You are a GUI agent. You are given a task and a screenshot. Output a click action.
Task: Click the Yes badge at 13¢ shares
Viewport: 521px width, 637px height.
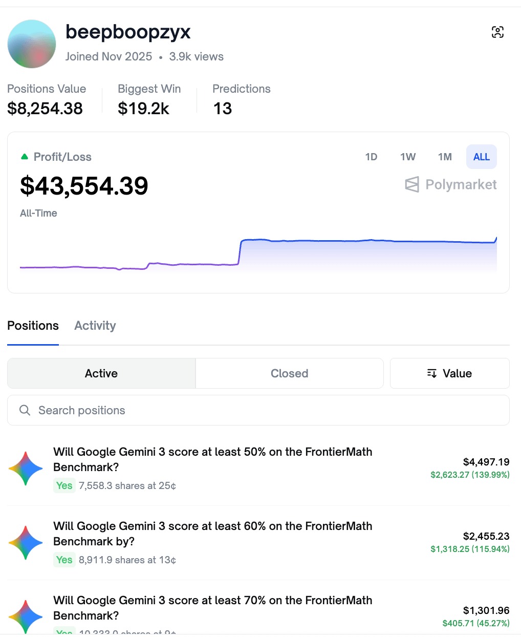tap(64, 560)
